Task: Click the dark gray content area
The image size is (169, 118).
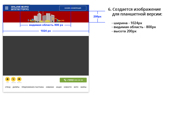Action: [x=46, y=56]
